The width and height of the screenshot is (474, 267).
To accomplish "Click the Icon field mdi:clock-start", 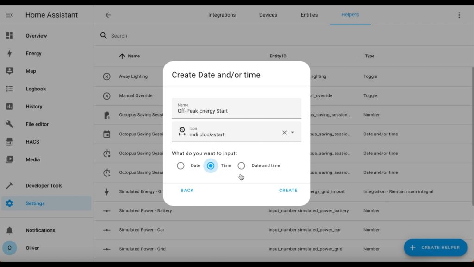I will point(237,132).
